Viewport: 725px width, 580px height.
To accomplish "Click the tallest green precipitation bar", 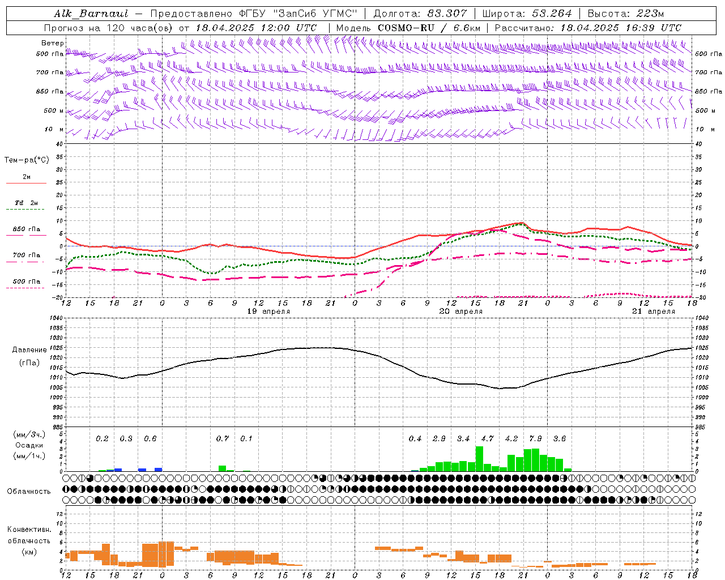I will point(479,459).
